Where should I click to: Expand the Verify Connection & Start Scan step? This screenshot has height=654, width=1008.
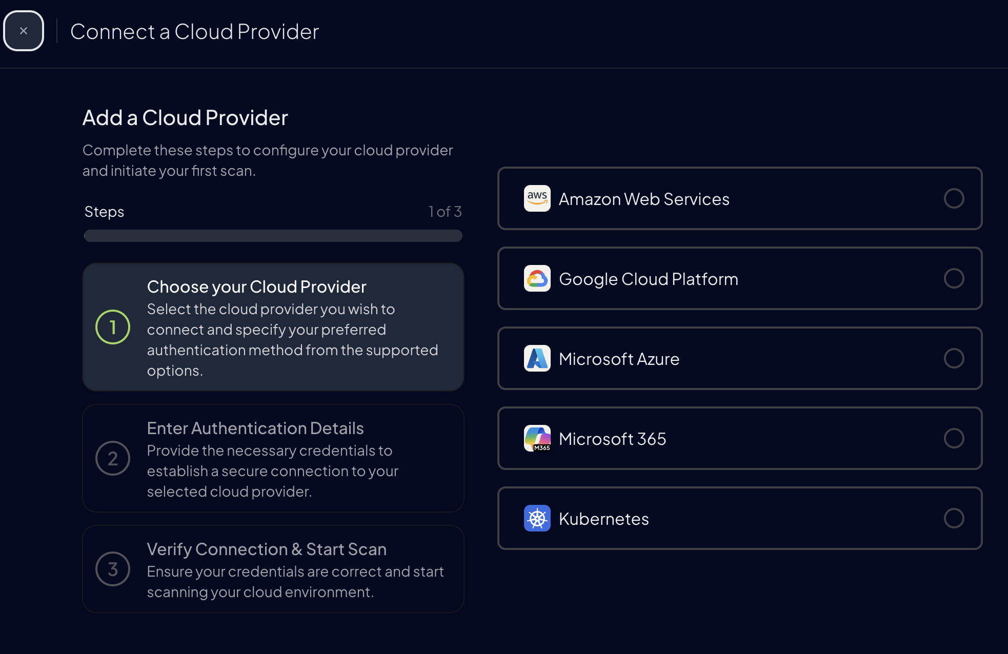point(273,569)
